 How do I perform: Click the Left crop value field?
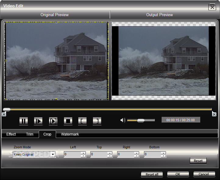tap(72, 154)
